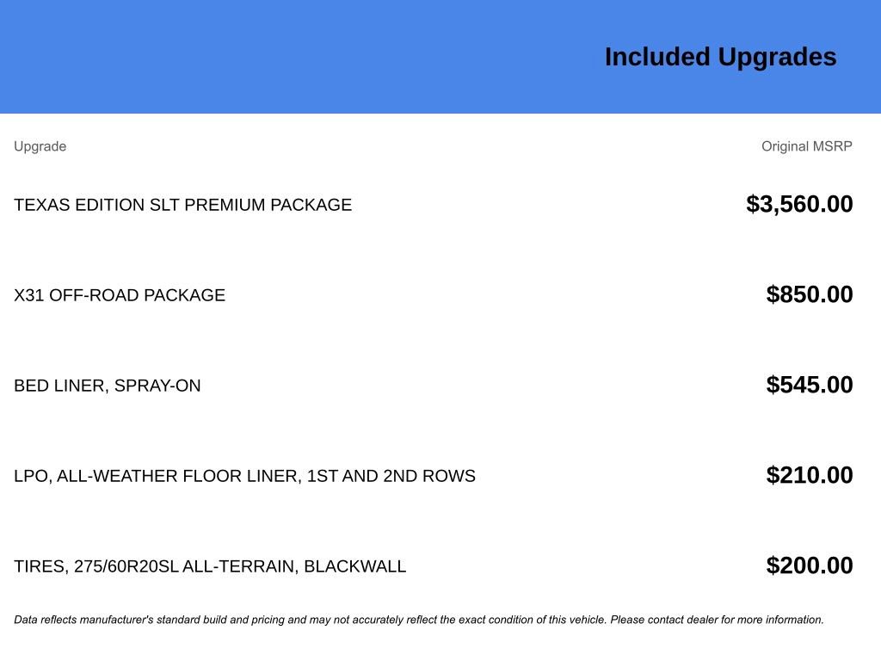
Task: Select the Tires All-Terrain Blackwall item
Action: coord(210,566)
